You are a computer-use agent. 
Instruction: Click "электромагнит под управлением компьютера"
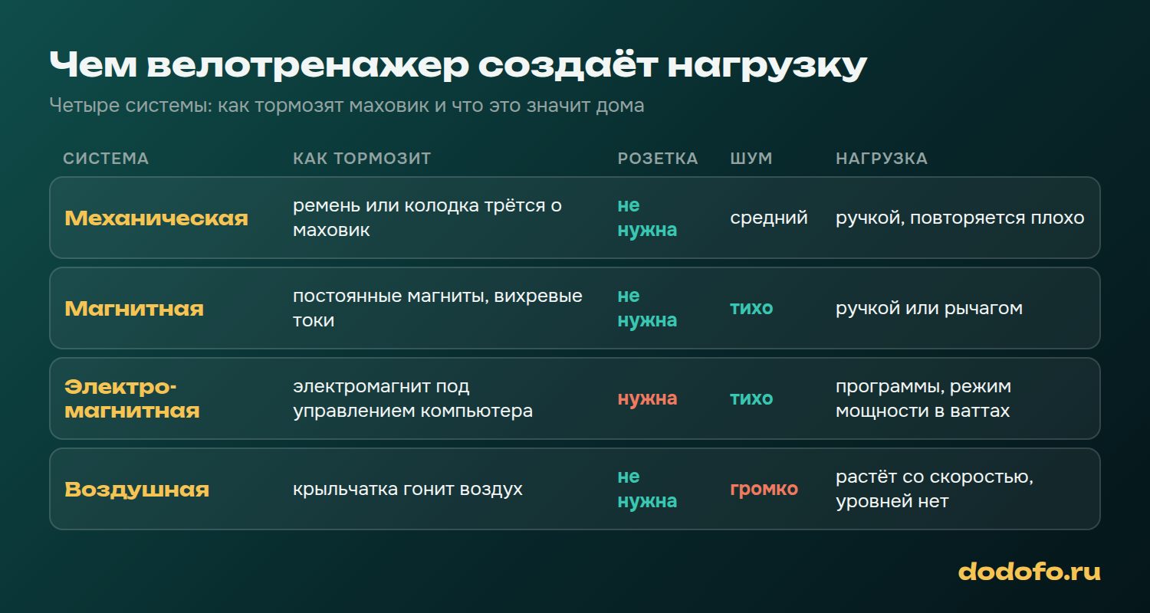pyautogui.click(x=412, y=398)
